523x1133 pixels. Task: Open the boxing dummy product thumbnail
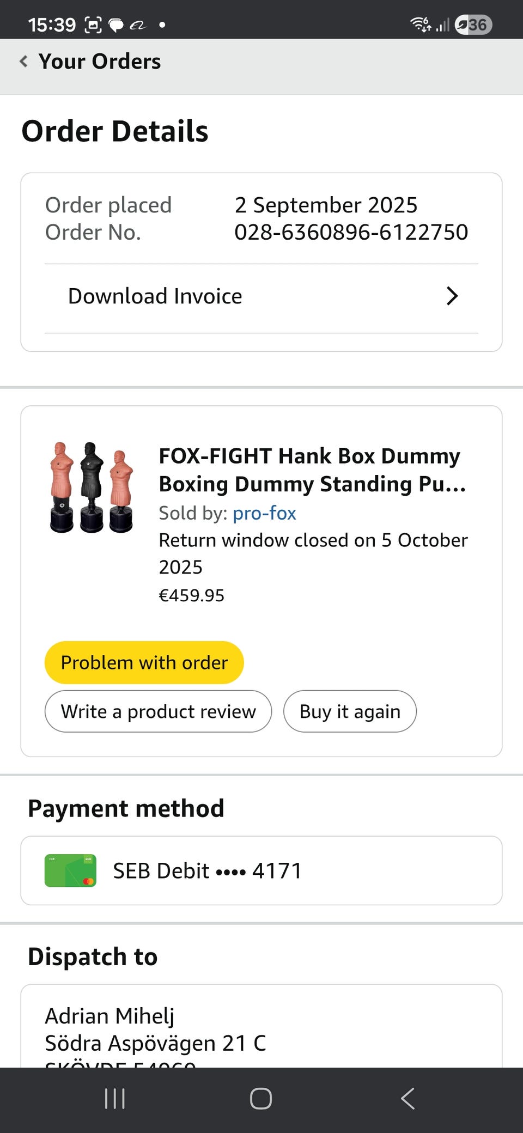click(92, 487)
